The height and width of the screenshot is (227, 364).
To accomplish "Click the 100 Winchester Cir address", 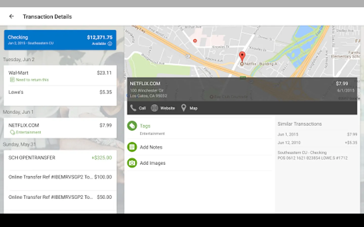I will point(147,90).
